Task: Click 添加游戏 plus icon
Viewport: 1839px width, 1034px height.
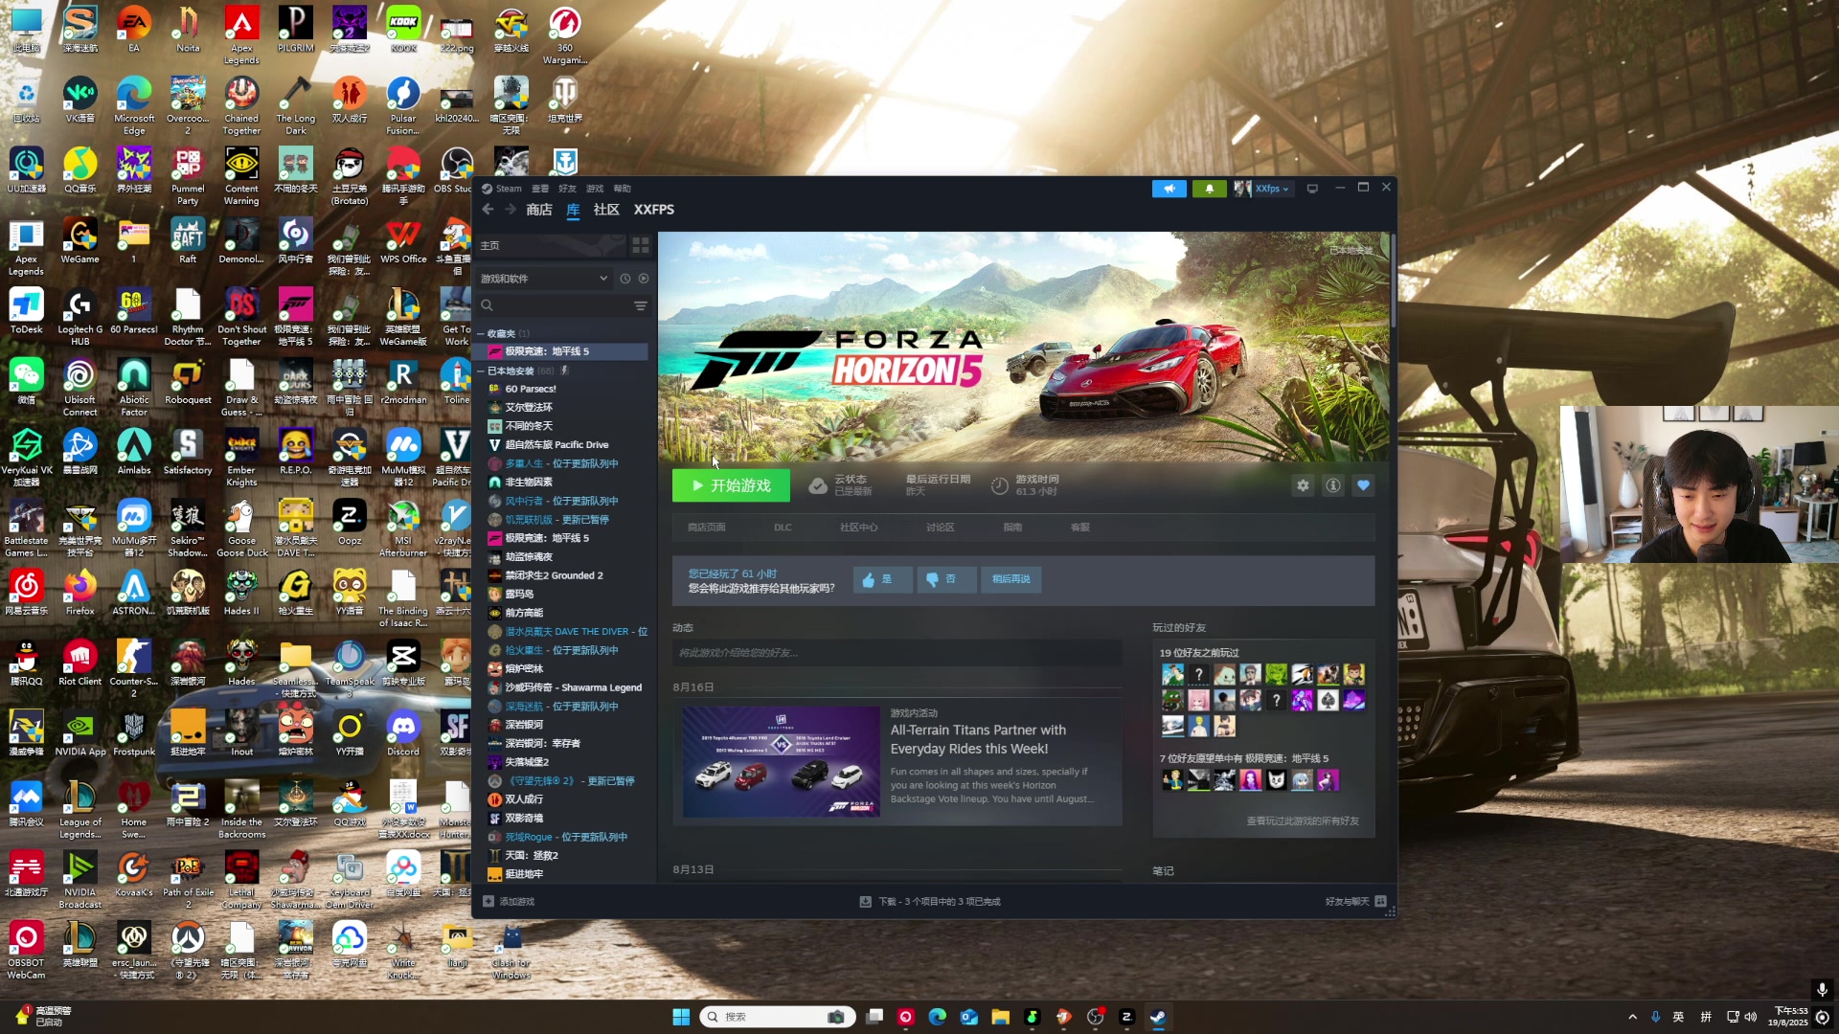Action: [488, 902]
